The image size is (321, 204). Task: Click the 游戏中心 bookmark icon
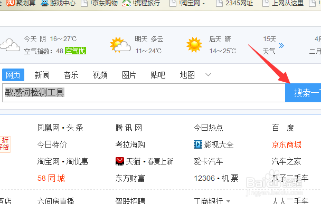(x=45, y=3)
